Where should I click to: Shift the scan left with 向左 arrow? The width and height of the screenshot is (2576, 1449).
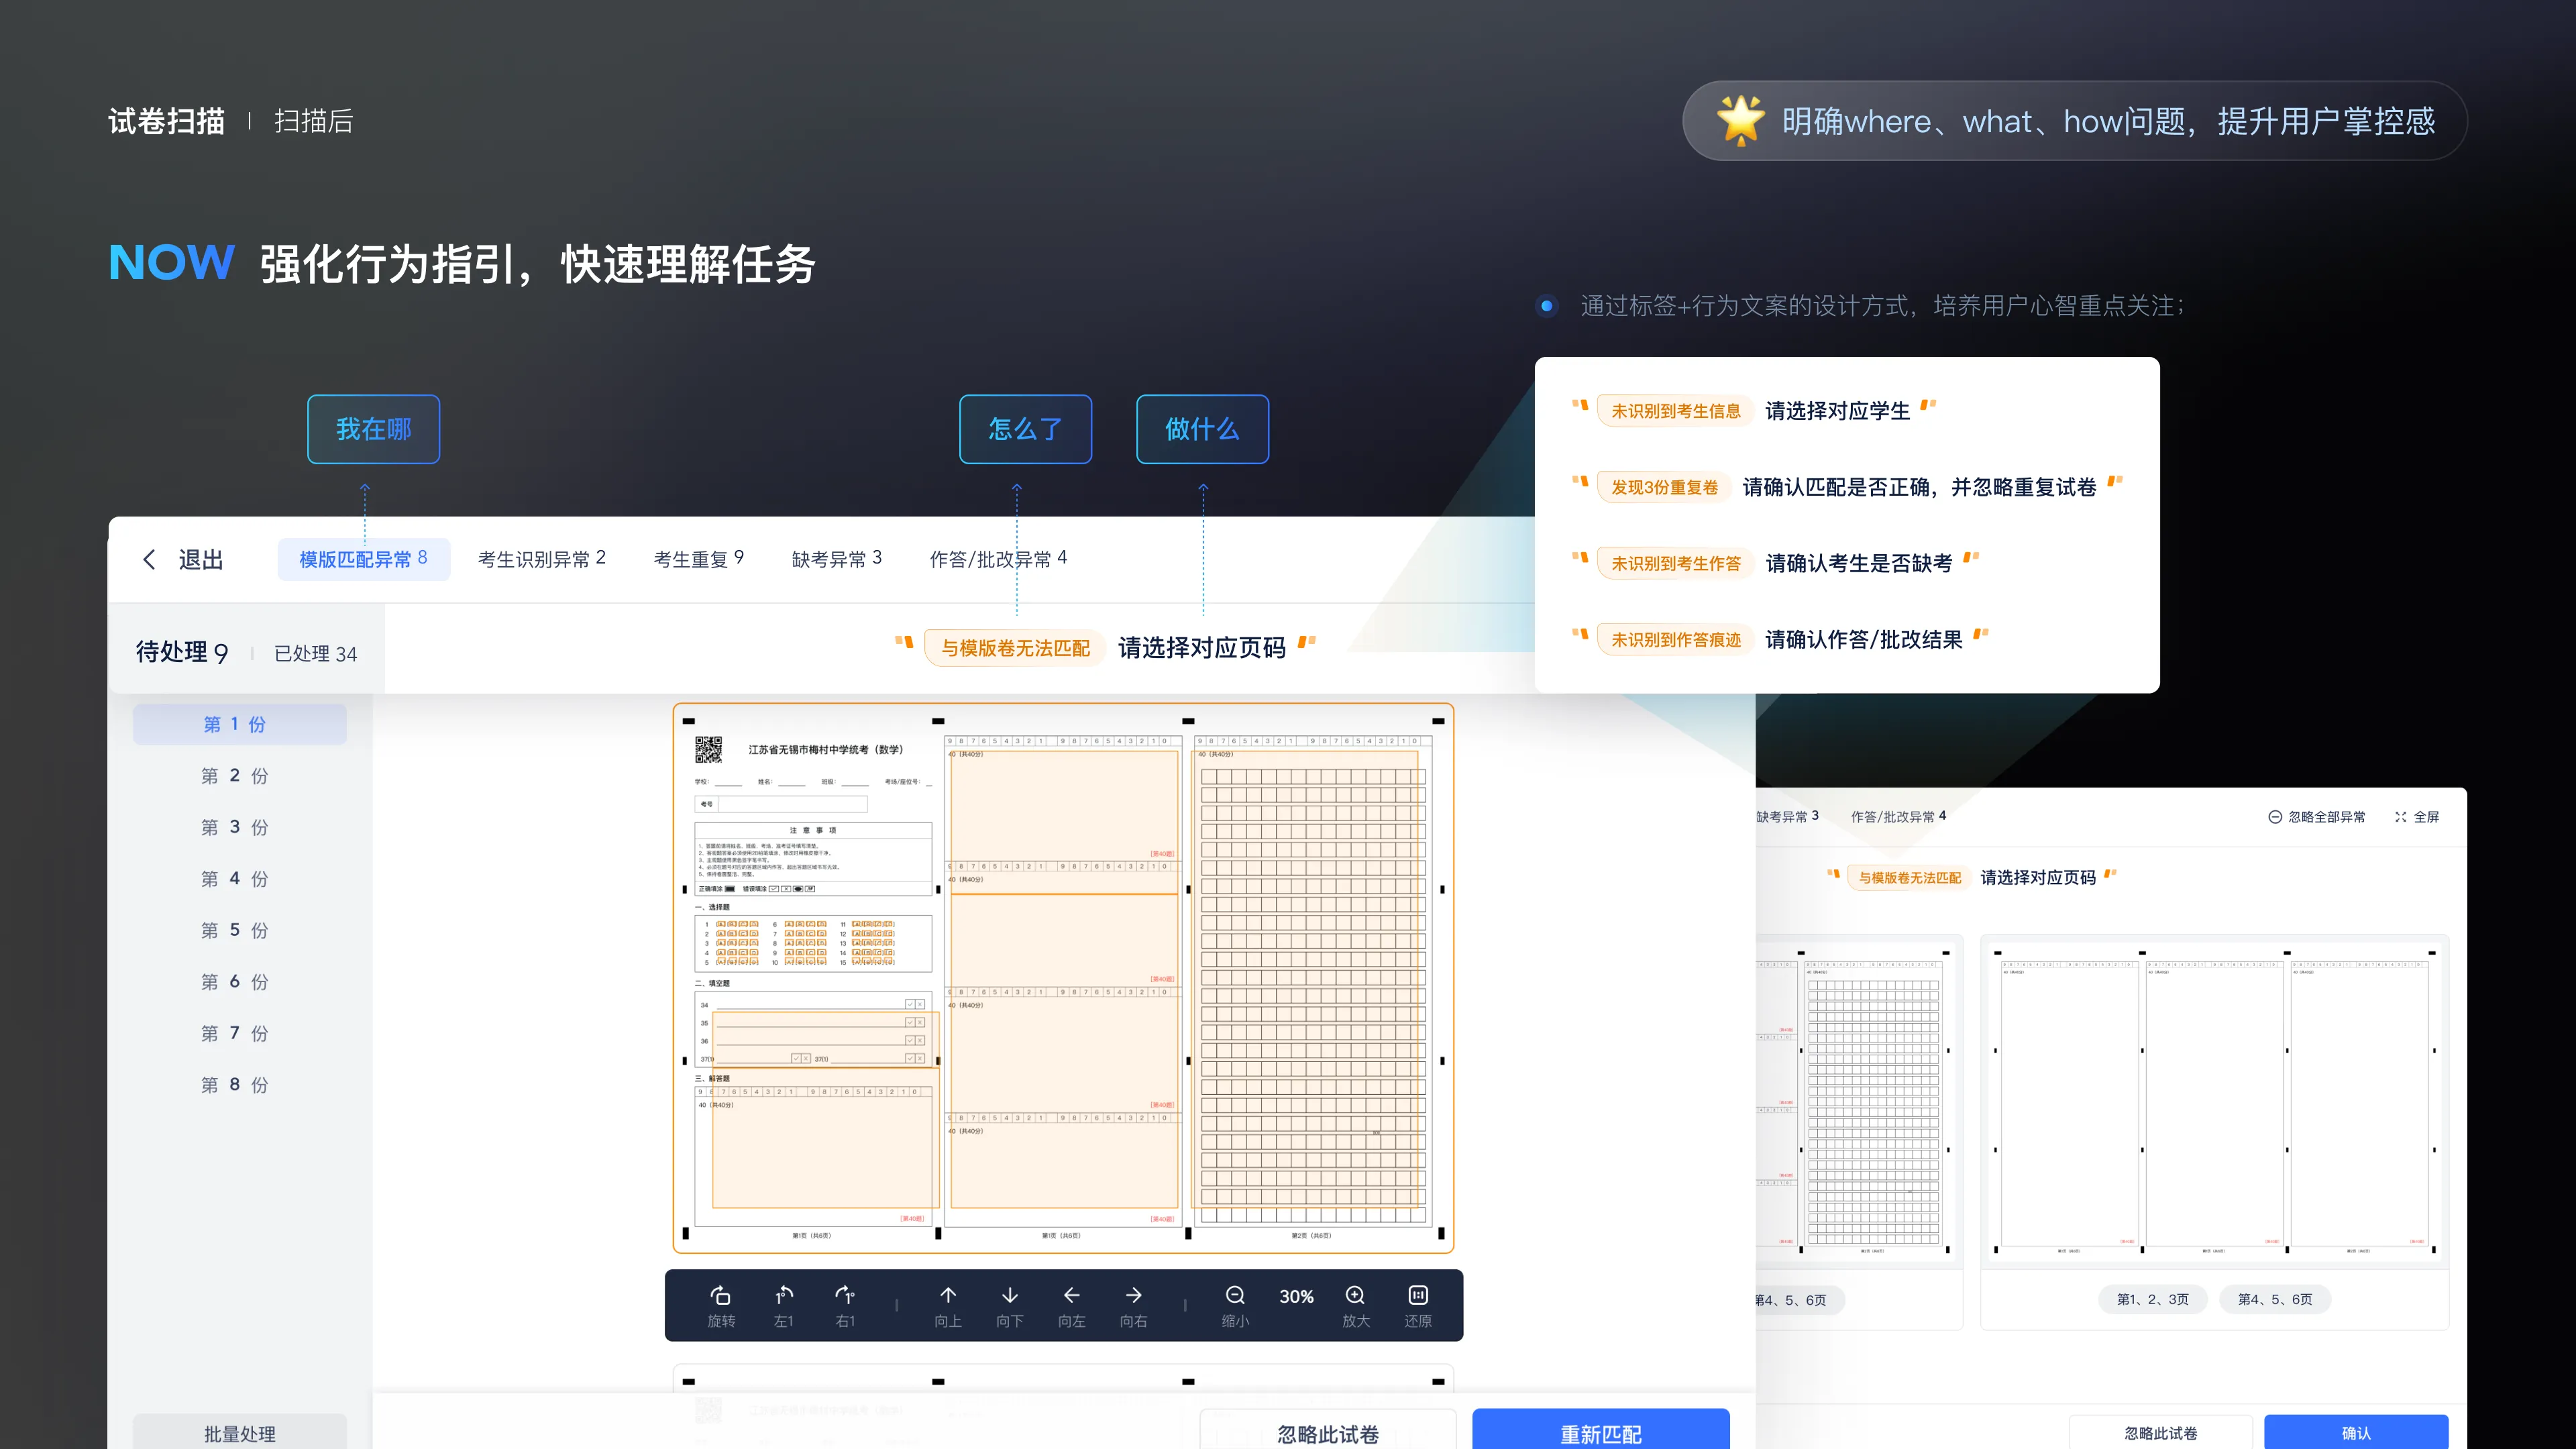coord(1072,1295)
